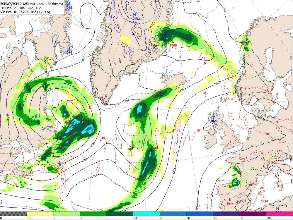
Task: Click the medium green 3–5 legend band
Action: 93,214
